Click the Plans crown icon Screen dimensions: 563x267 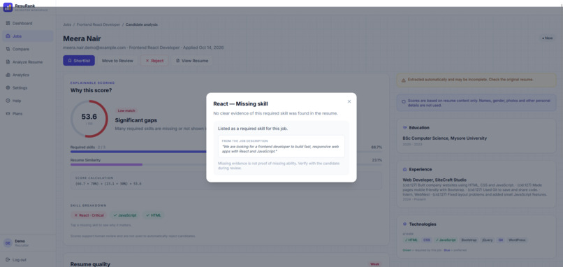coord(8,114)
